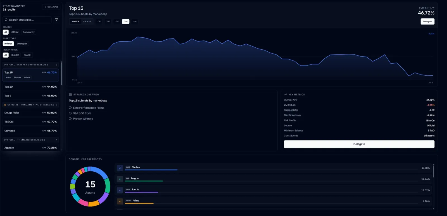Click the Key Metrics trend icon
This screenshot has height=216, width=447.
[x=286, y=95]
